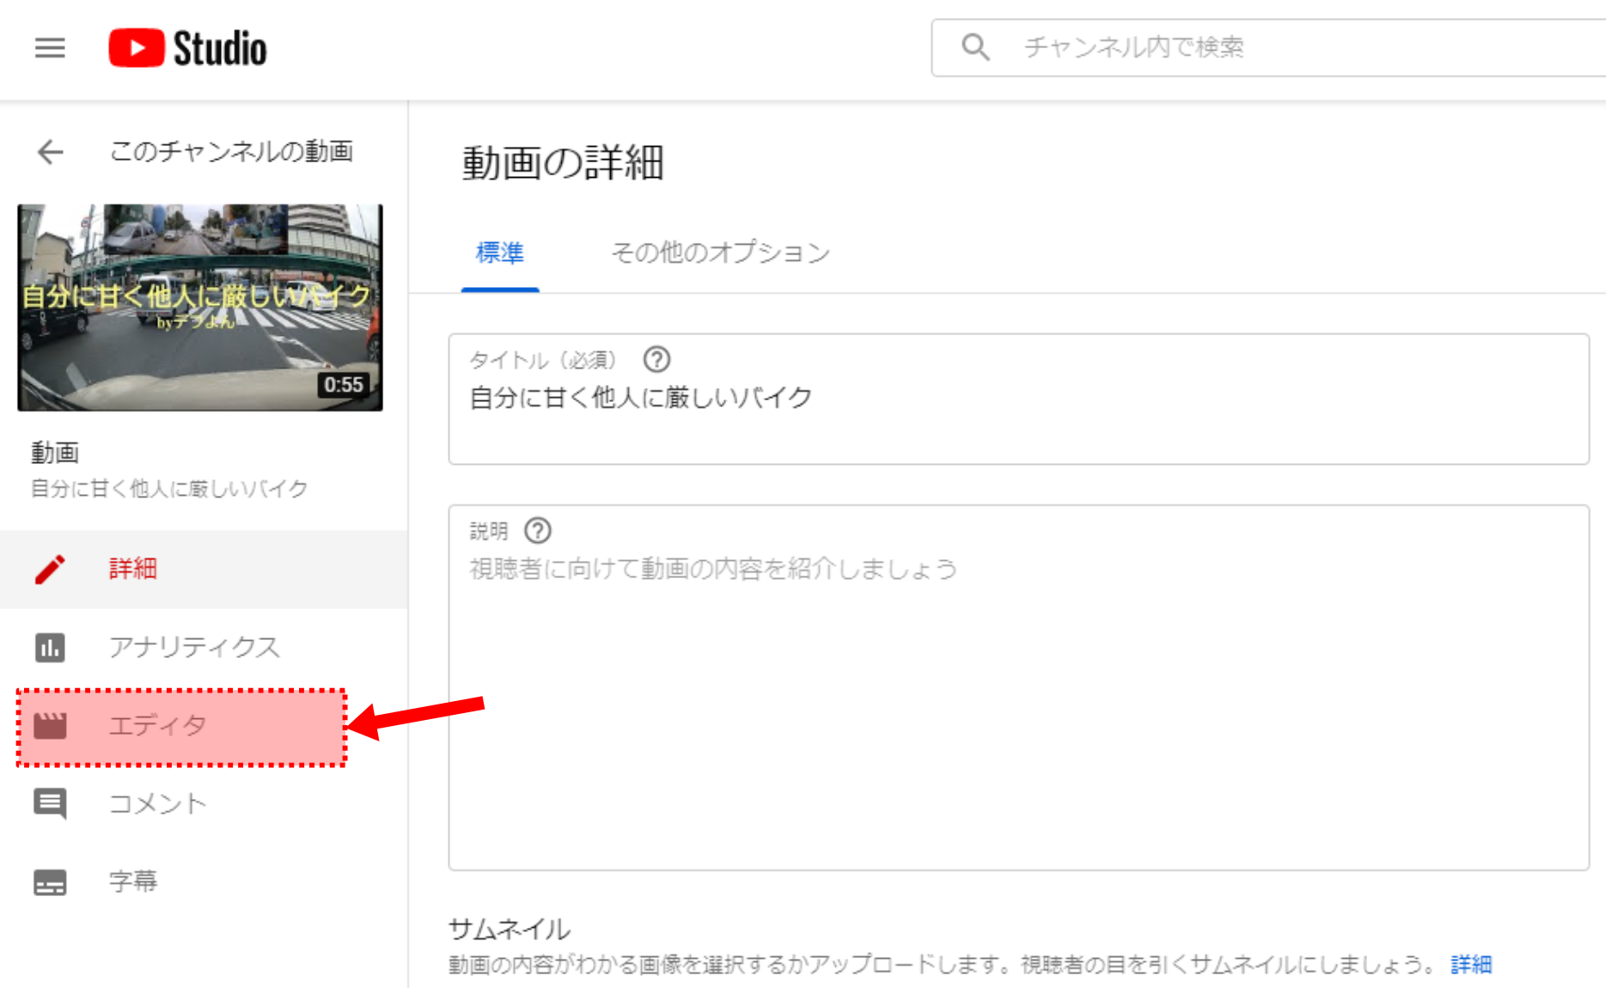Focus the チャンネル内で検索 search field
Viewport: 1606px width, 988px height.
pyautogui.click(x=1268, y=48)
